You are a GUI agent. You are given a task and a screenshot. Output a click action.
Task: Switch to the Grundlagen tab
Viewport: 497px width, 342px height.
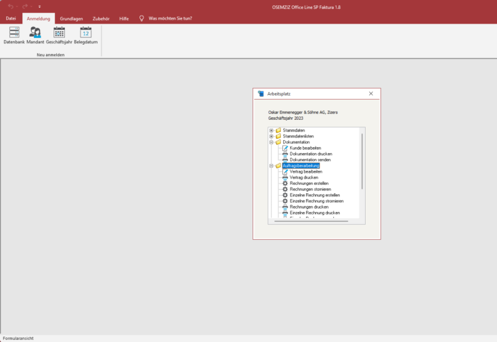(72, 18)
